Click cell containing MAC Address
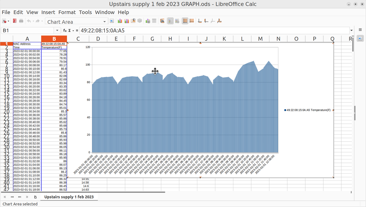 (x=27, y=44)
